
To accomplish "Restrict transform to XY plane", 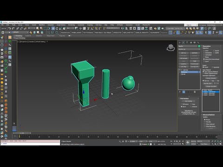I will [217, 32].
